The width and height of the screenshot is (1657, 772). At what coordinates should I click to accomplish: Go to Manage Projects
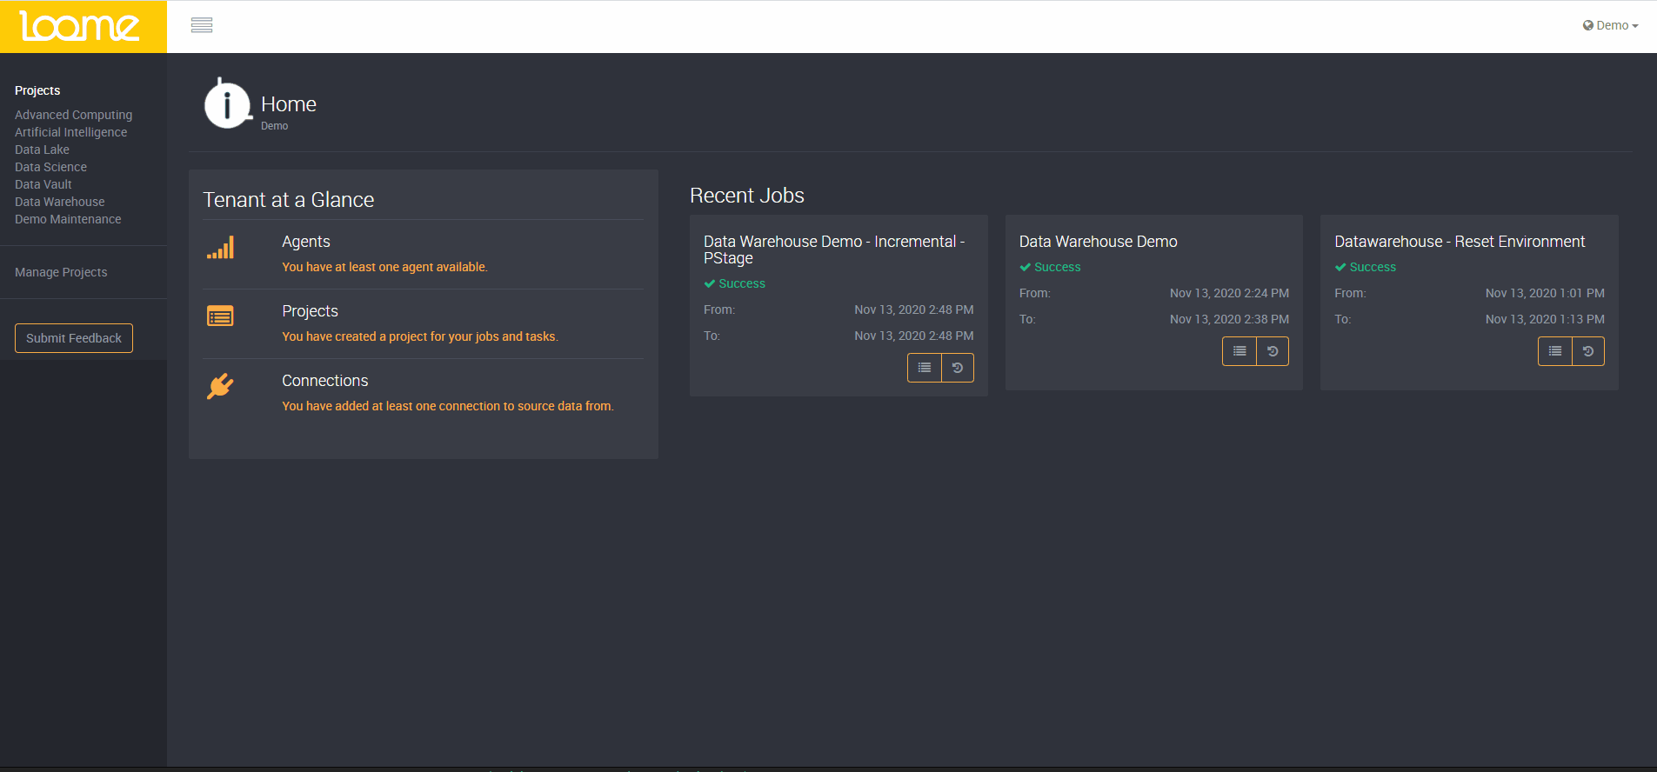click(61, 272)
